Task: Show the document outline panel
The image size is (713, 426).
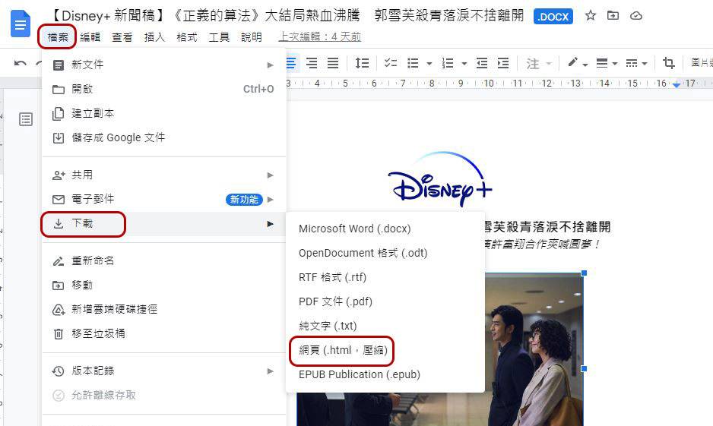Action: (26, 119)
